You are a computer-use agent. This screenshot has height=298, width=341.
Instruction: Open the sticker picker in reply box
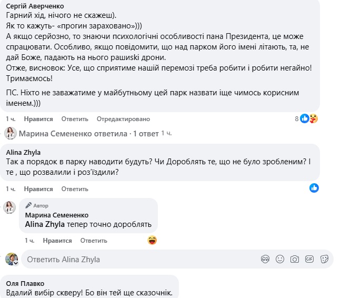point(325,259)
